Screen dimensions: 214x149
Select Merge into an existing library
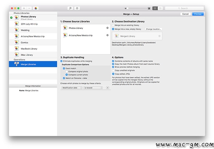click(113, 25)
